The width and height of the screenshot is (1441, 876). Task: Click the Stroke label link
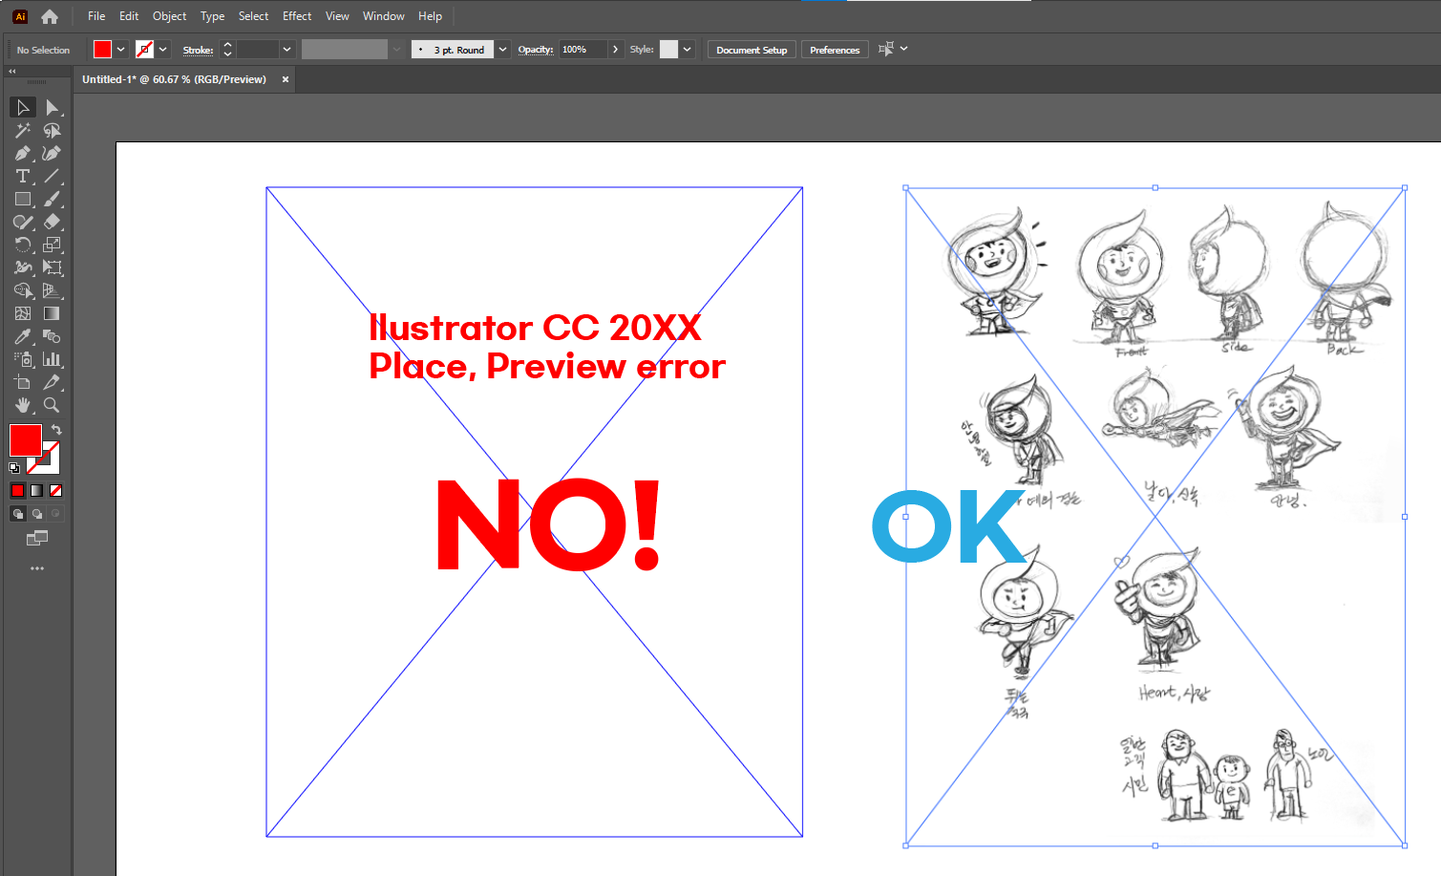pyautogui.click(x=198, y=50)
